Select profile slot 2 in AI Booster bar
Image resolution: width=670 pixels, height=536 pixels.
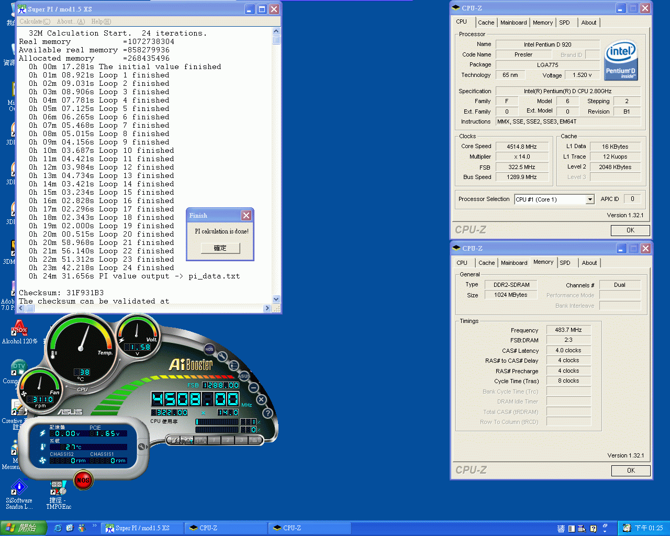pos(228,440)
